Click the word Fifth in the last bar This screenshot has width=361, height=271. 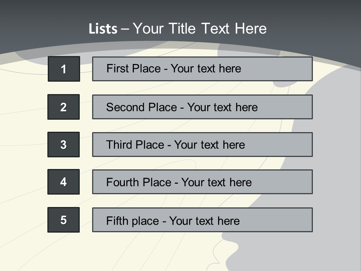(116, 221)
